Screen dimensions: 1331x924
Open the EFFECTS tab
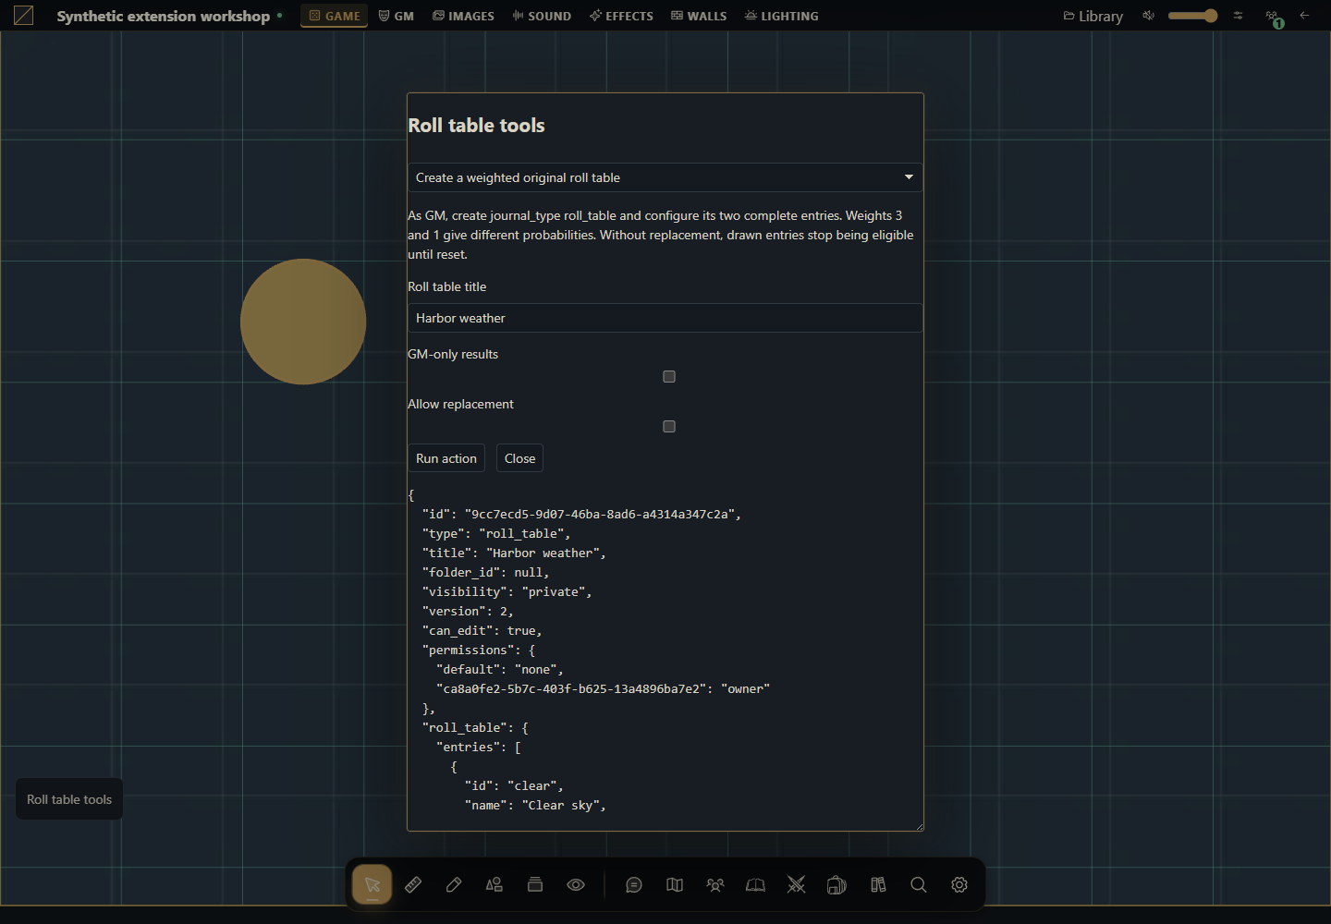click(x=622, y=16)
